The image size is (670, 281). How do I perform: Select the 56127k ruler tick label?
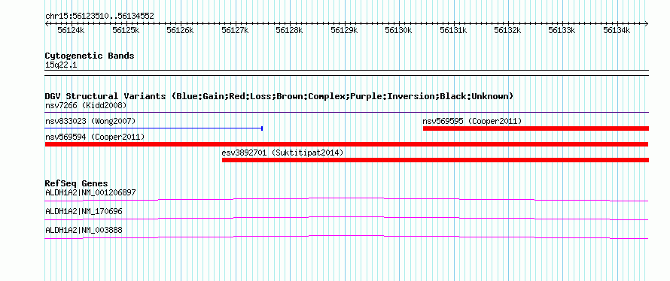click(235, 31)
